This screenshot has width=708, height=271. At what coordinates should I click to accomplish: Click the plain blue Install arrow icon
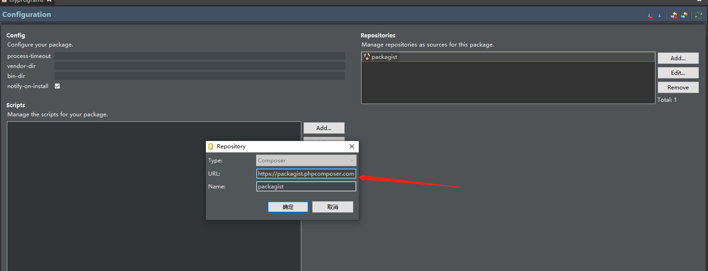point(660,16)
